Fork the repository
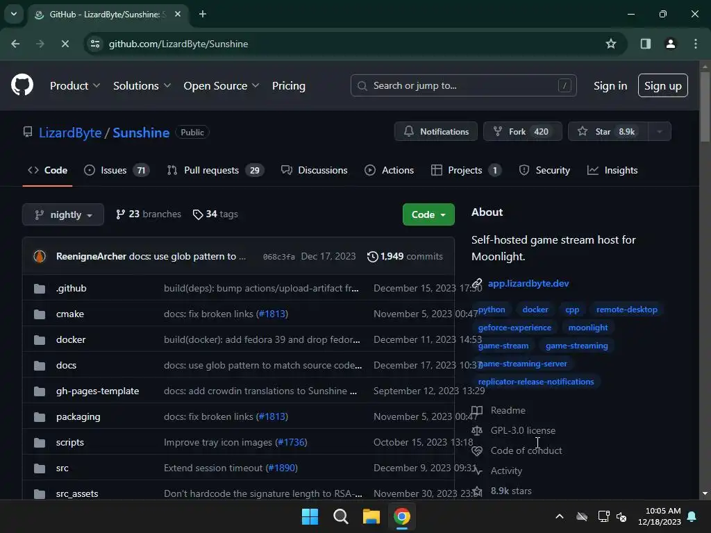The image size is (711, 533). point(522,131)
